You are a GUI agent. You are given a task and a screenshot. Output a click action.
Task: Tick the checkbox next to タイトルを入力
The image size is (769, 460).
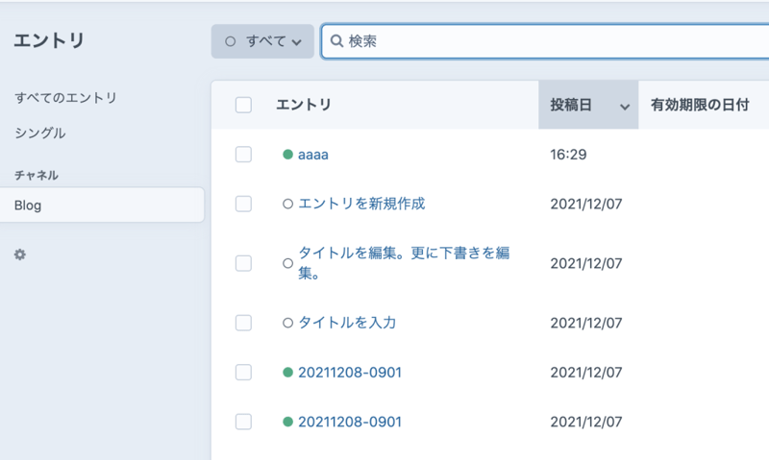click(x=243, y=324)
